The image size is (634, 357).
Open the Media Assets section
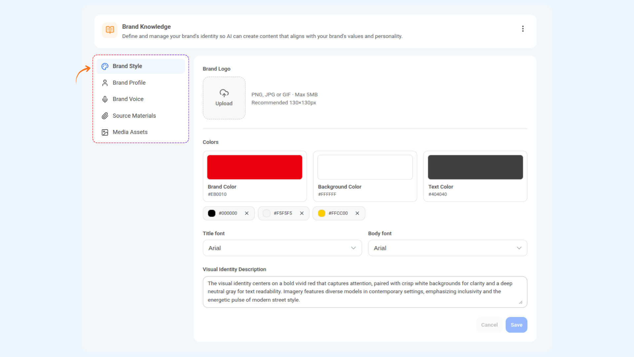click(141, 132)
